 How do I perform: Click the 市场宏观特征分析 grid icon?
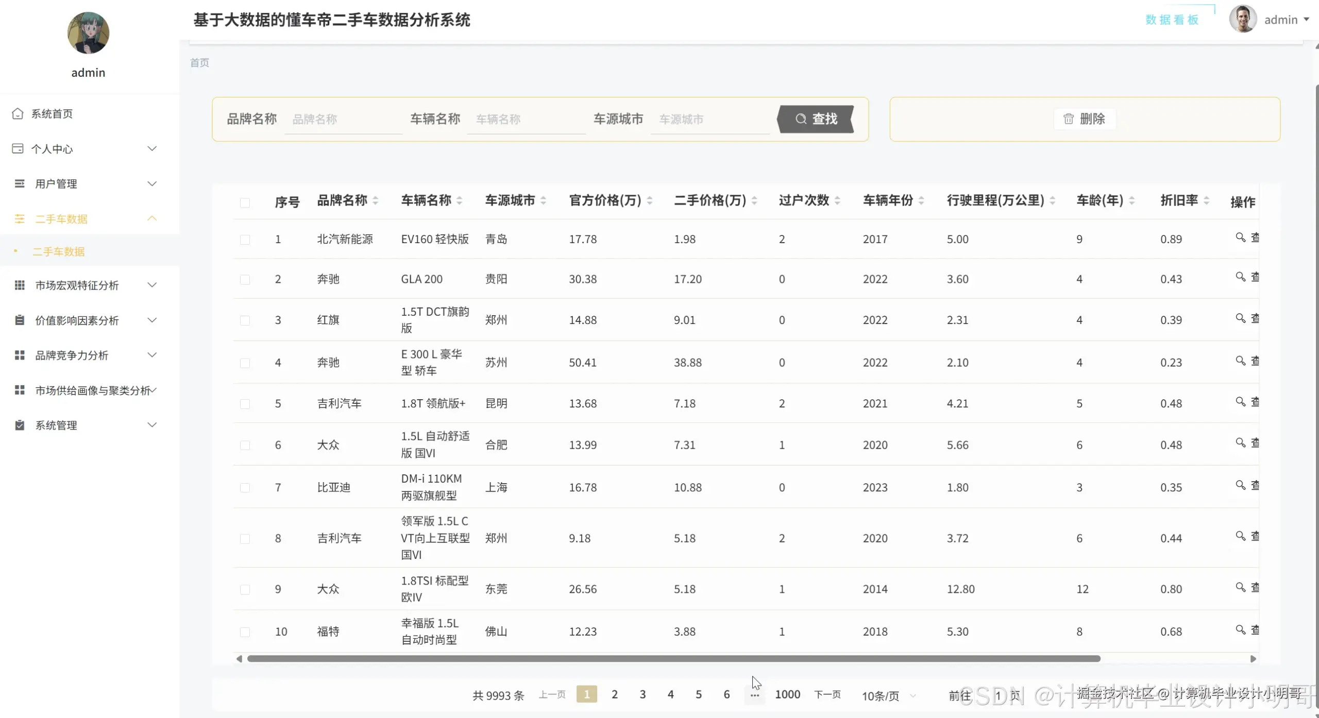pyautogui.click(x=19, y=285)
